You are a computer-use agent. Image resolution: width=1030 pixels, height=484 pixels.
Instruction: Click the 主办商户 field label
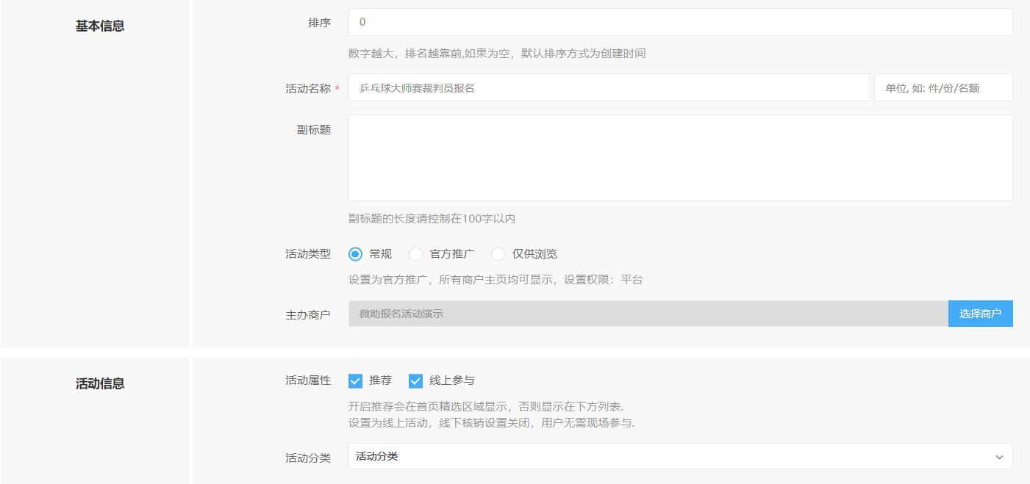(x=308, y=314)
